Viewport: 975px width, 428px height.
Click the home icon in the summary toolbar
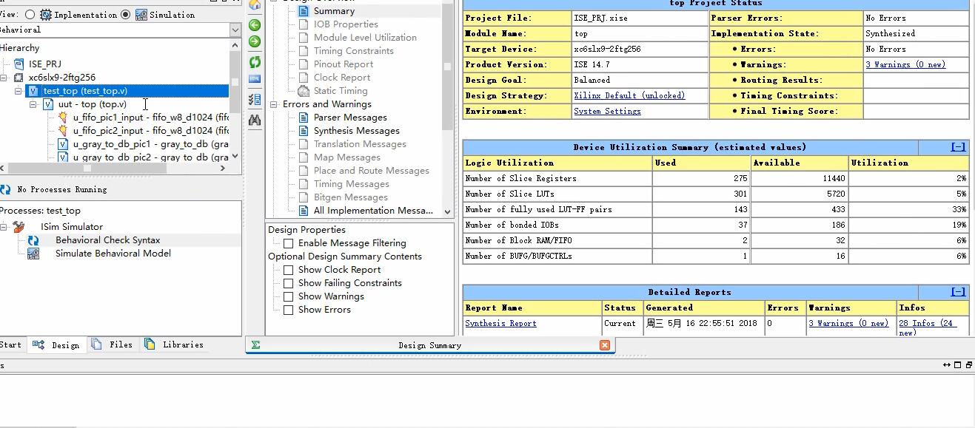click(x=255, y=5)
